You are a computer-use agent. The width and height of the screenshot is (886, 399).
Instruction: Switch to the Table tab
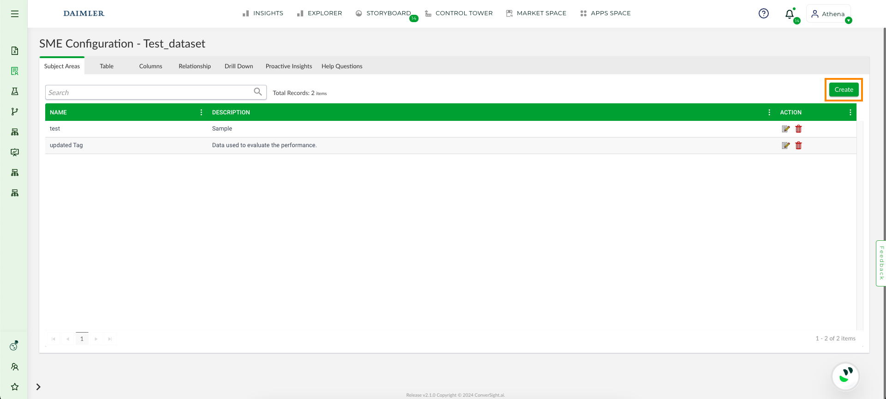[107, 66]
